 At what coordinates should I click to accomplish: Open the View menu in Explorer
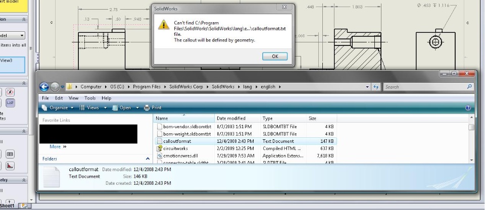pos(73,98)
